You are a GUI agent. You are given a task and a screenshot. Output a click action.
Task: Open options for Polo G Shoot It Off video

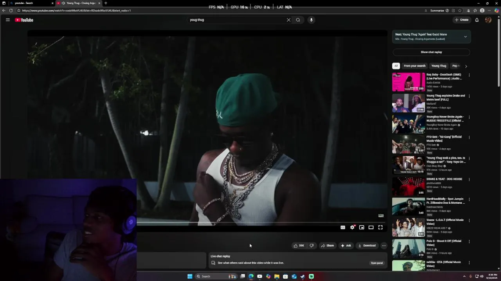[x=469, y=242]
